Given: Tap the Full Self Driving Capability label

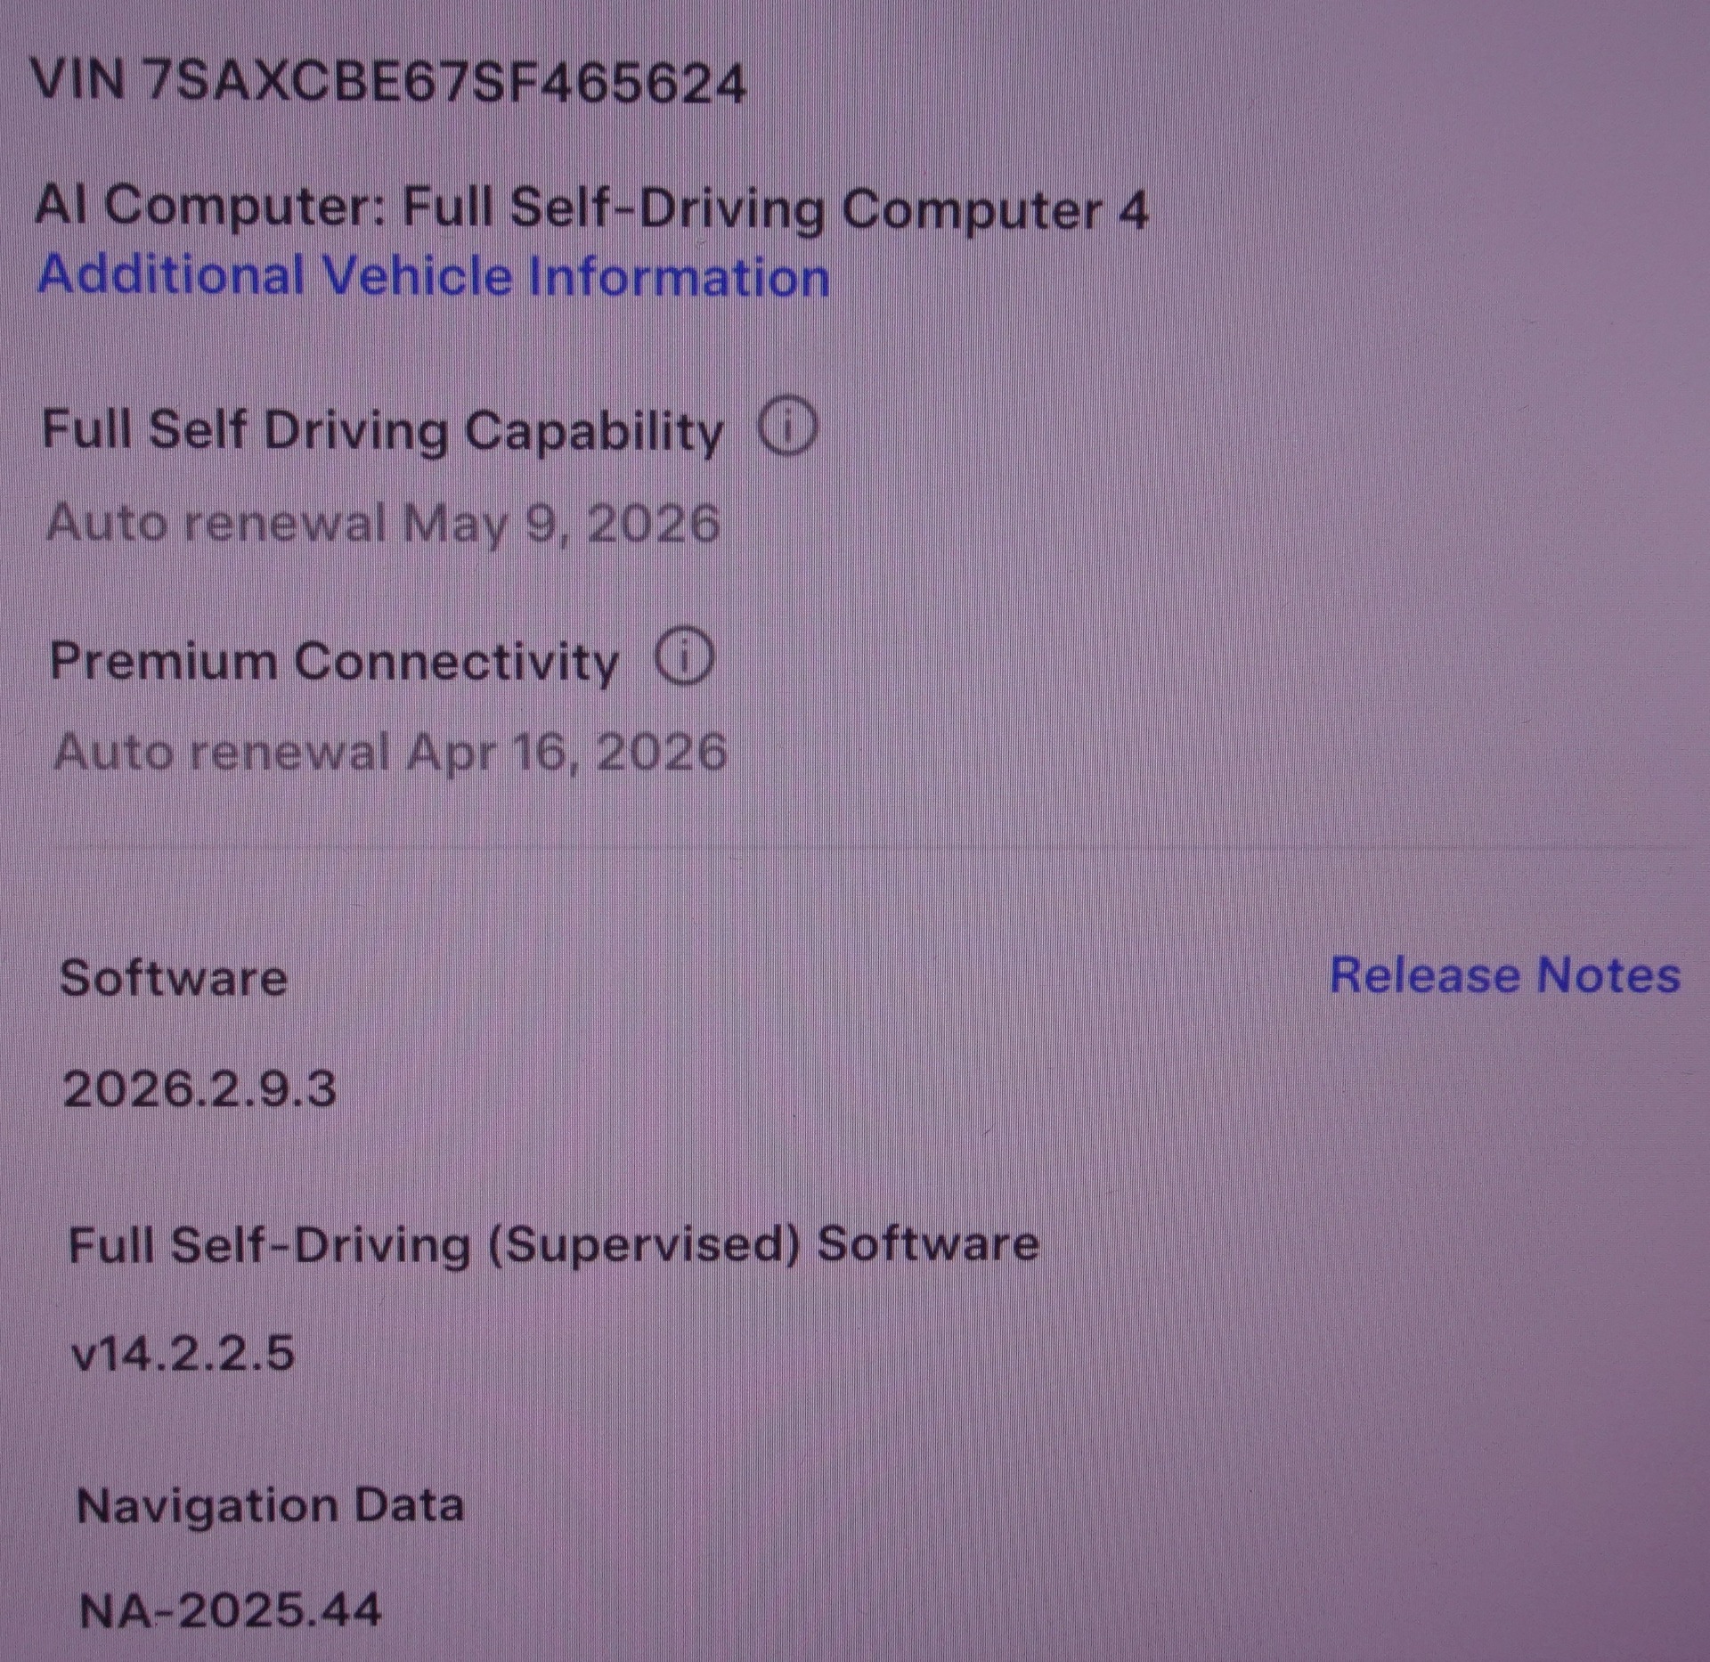Looking at the screenshot, I should click(x=383, y=430).
